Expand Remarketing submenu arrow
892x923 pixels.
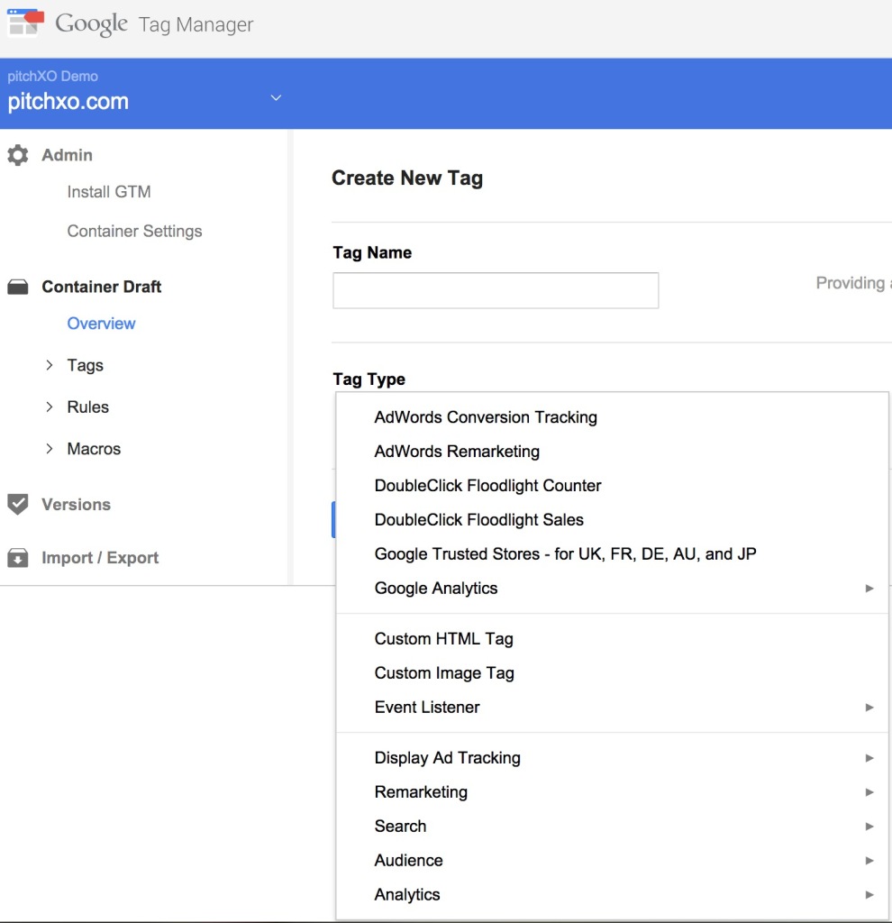(x=869, y=791)
